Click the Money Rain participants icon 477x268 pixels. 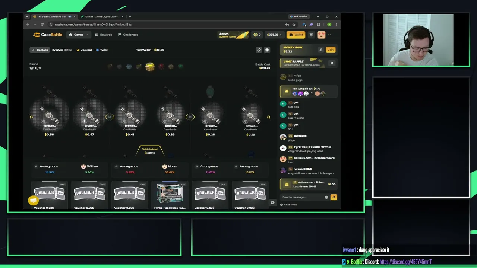[x=321, y=50]
